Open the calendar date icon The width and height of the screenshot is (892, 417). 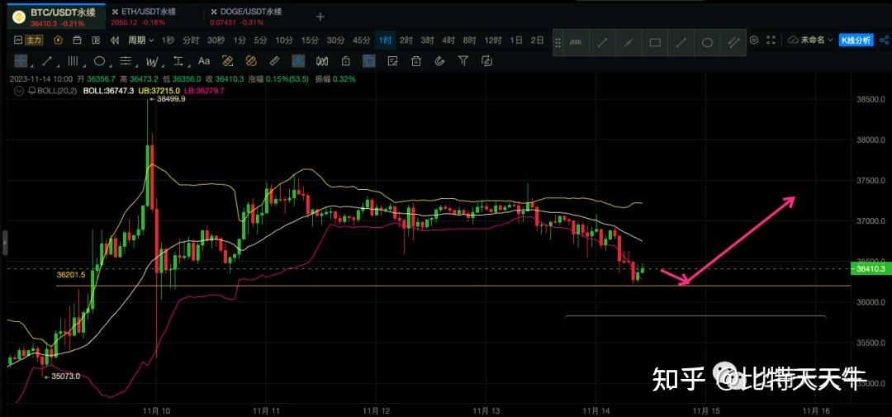[78, 40]
